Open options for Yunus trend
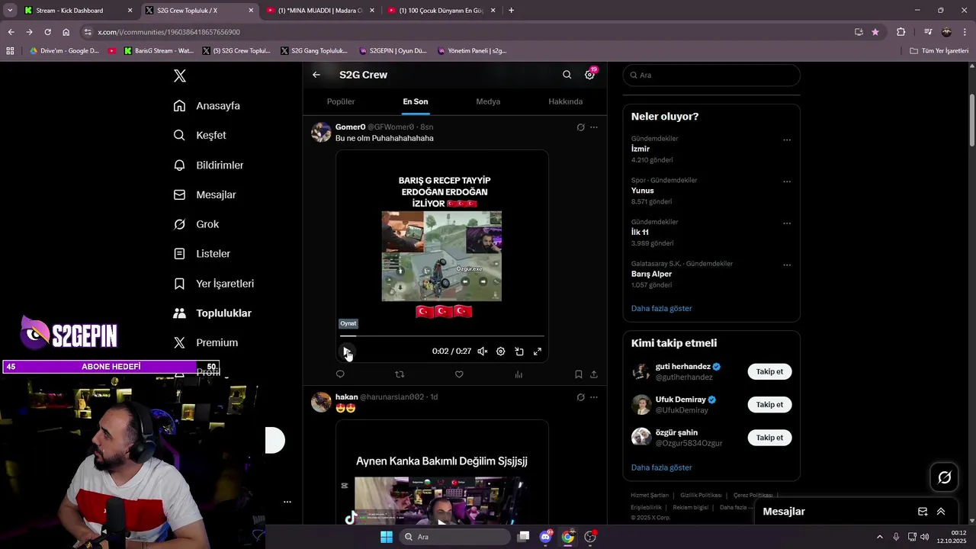This screenshot has width=976, height=549. (787, 182)
